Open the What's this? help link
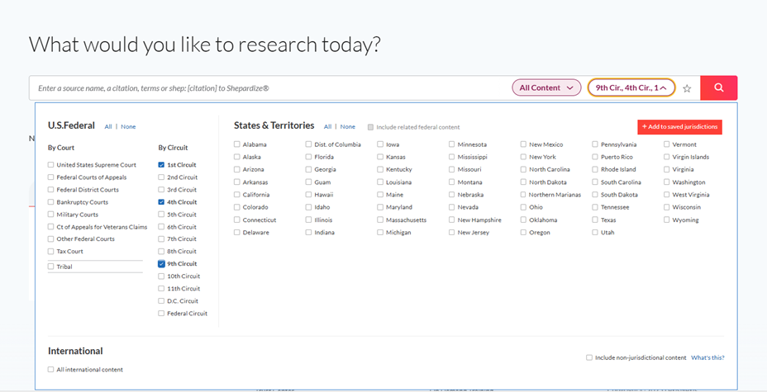767x392 pixels. click(707, 357)
